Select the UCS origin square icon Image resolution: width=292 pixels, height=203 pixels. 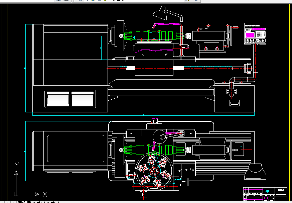(x=16, y=194)
